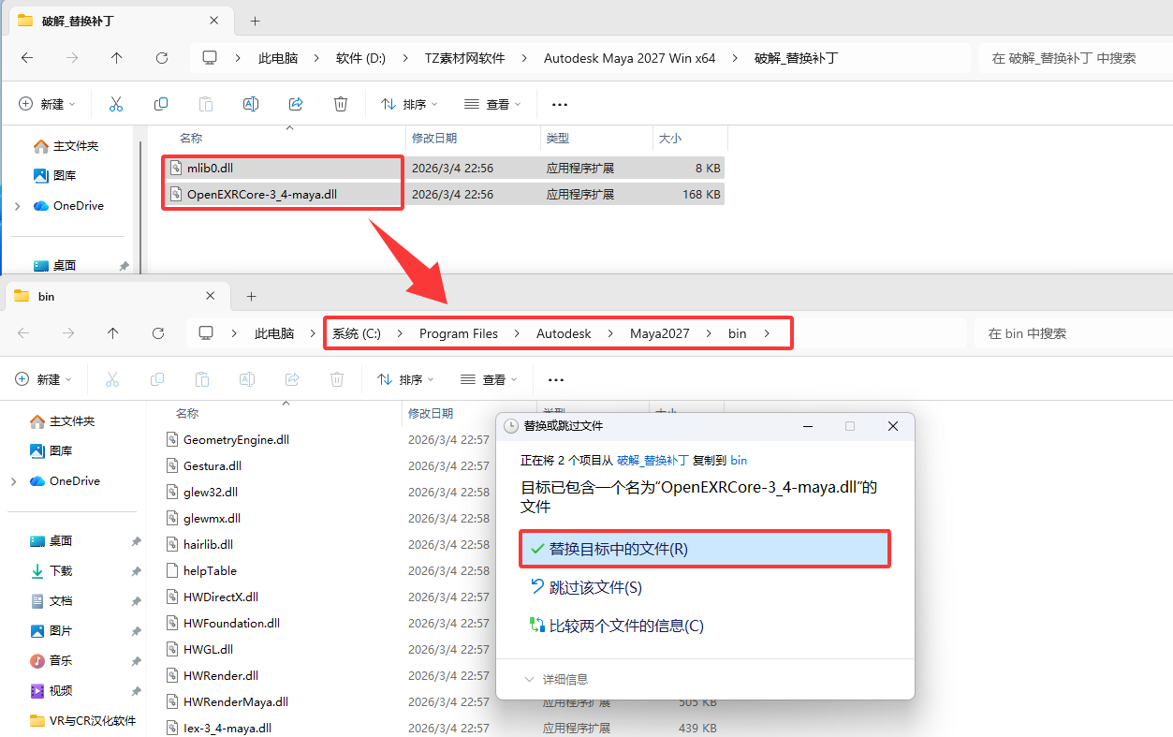Viewport: 1173px width, 737px height.
Task: Open 查看 dropdown in top window
Action: [492, 104]
